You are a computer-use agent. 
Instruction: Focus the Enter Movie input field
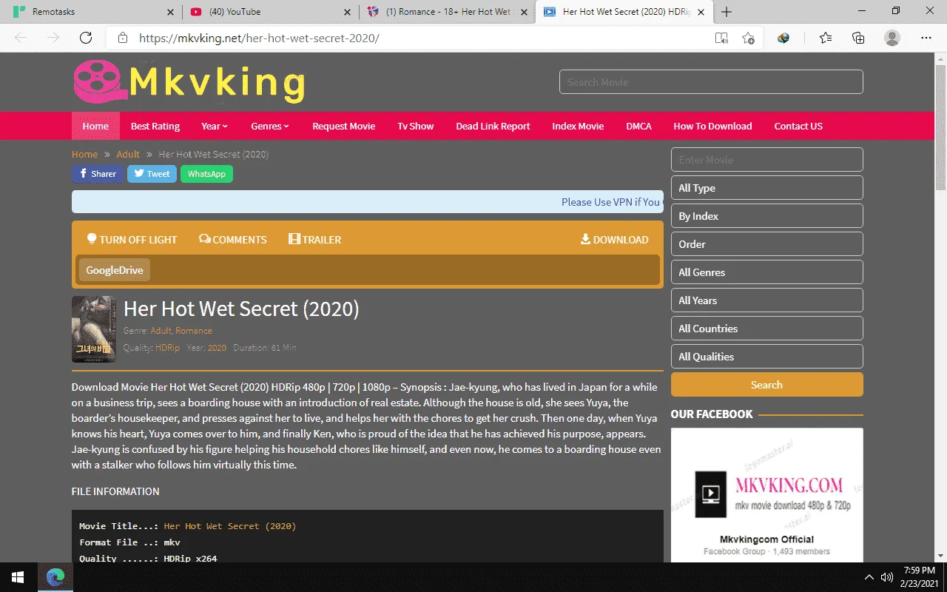[x=766, y=160]
